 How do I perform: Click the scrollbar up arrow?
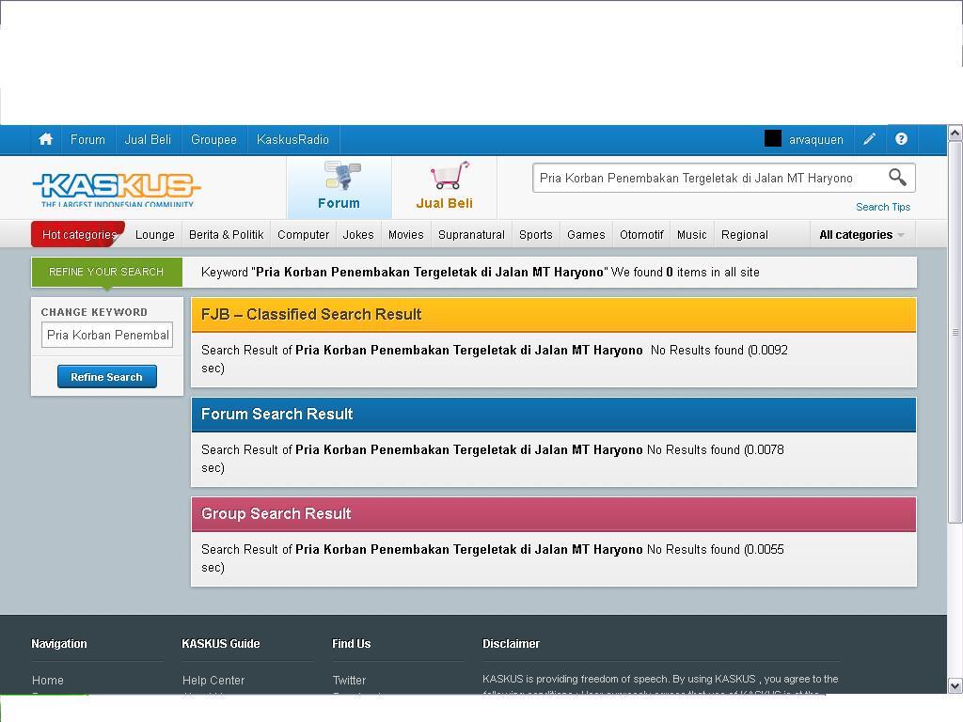955,133
